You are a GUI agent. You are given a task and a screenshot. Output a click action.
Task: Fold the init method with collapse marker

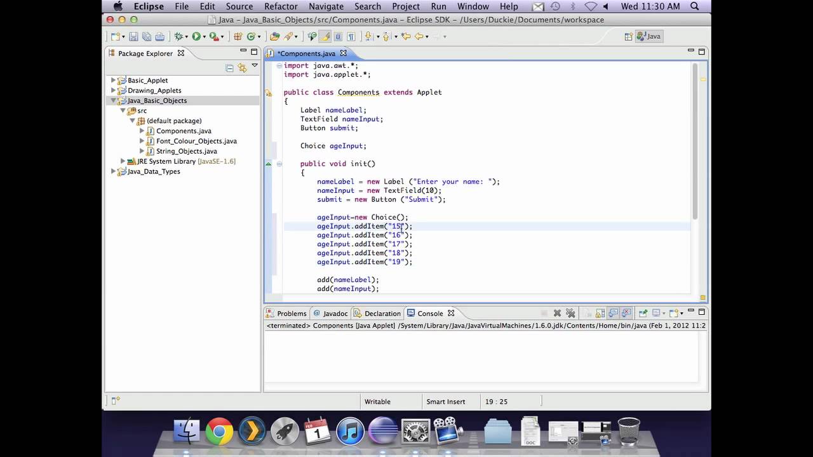(279, 164)
